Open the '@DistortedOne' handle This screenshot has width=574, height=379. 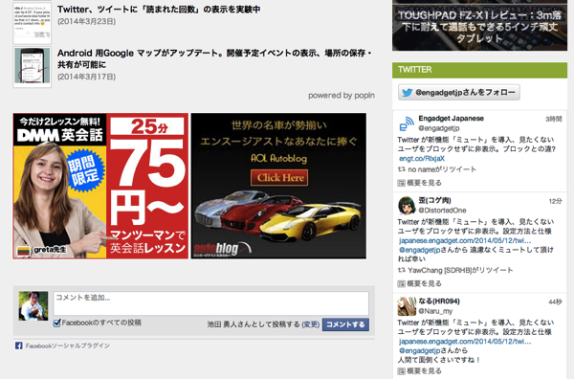click(x=442, y=211)
